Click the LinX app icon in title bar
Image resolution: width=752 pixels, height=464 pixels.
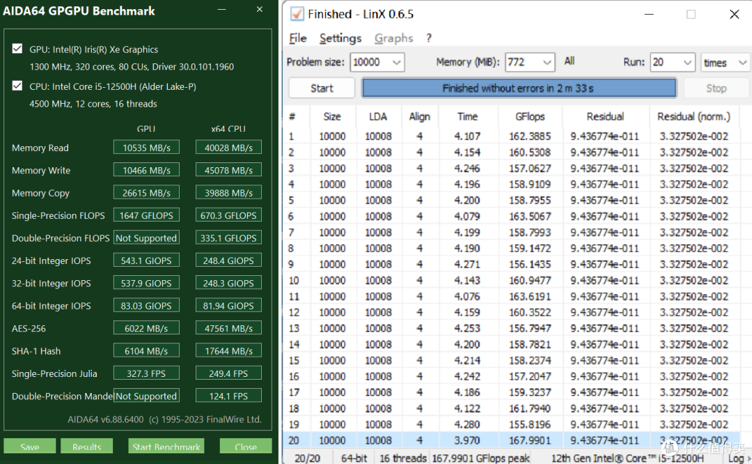pos(297,14)
